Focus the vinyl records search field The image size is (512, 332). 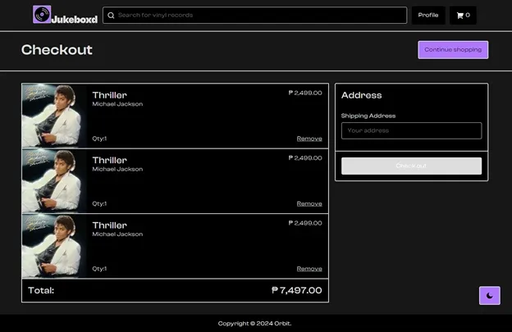coord(254,16)
